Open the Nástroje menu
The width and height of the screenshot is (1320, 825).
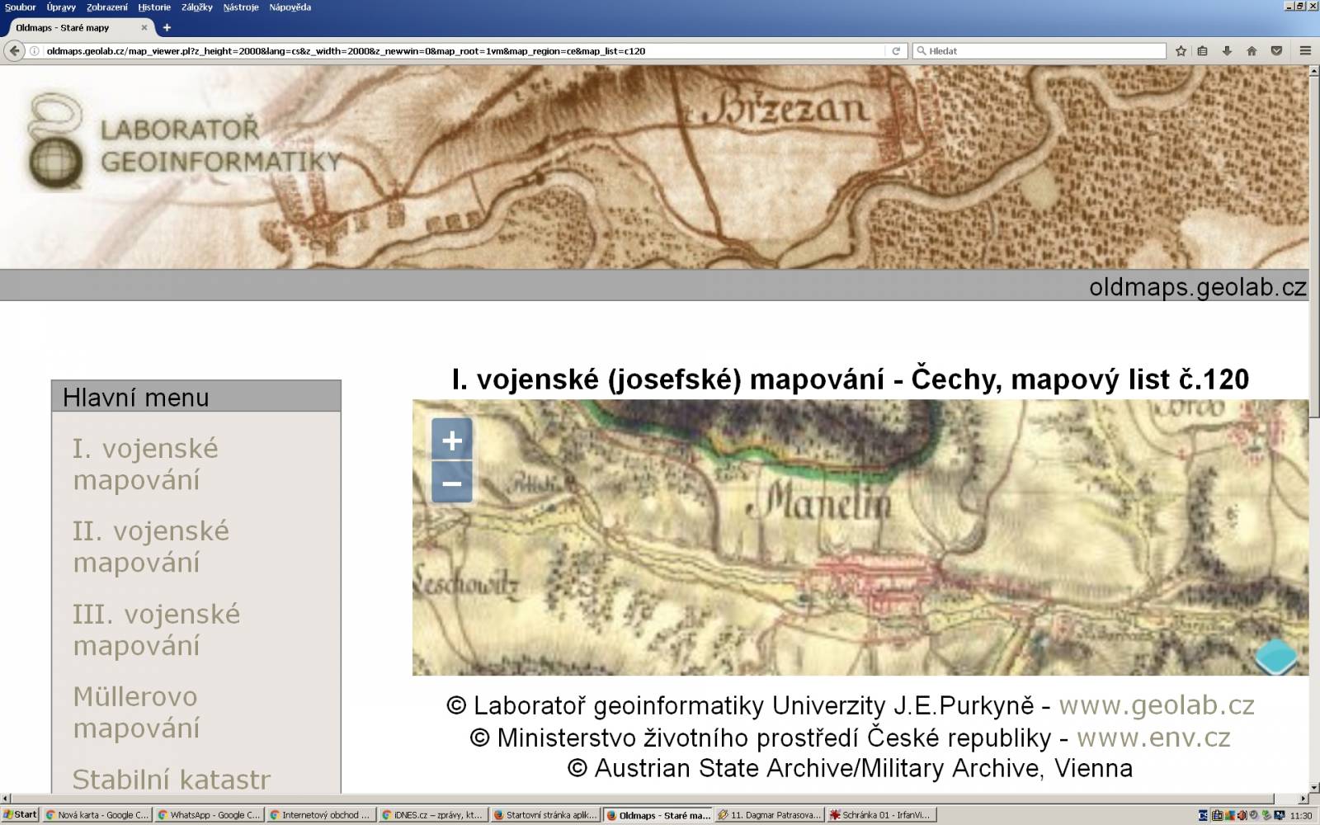click(x=241, y=7)
